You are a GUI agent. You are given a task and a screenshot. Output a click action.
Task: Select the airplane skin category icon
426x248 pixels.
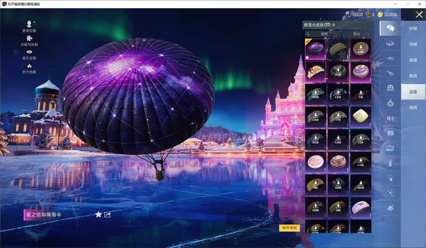pyautogui.click(x=390, y=73)
